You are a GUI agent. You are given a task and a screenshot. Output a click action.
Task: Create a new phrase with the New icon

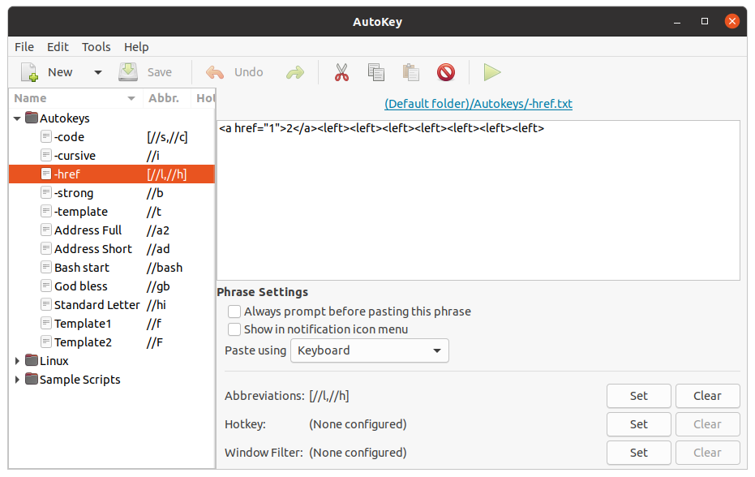(x=29, y=71)
